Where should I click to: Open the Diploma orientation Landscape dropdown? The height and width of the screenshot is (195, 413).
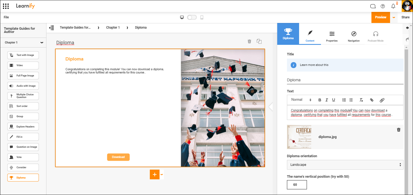345,164
